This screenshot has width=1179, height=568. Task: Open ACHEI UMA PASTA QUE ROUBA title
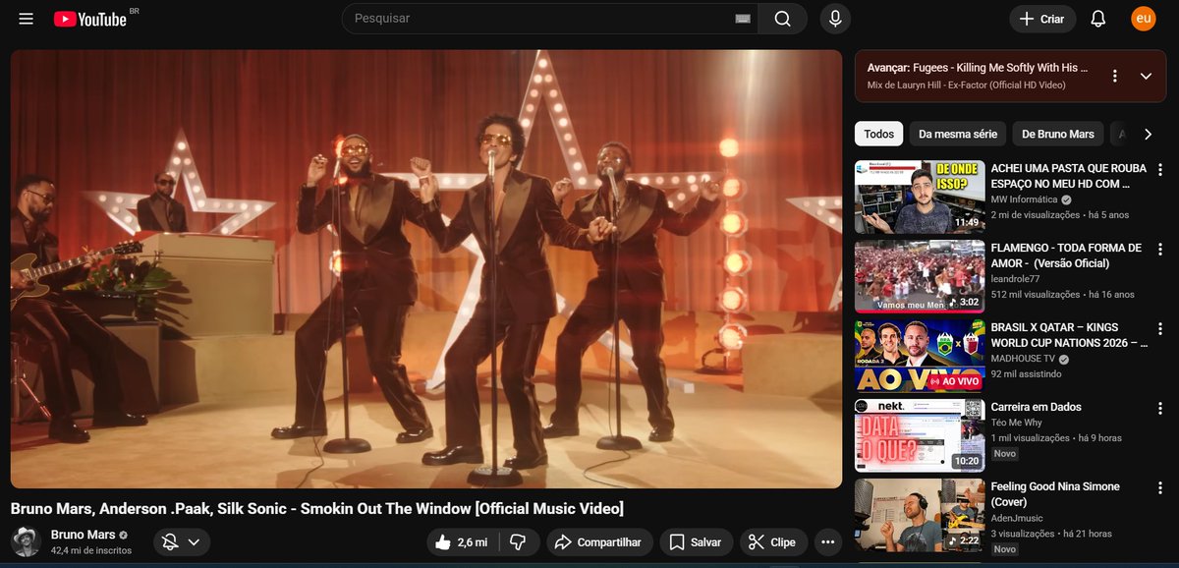tap(1068, 176)
